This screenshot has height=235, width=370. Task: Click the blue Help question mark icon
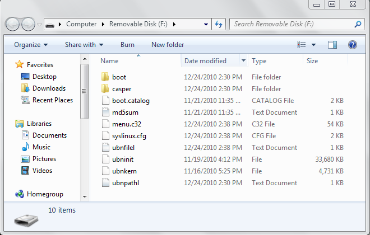coord(352,45)
